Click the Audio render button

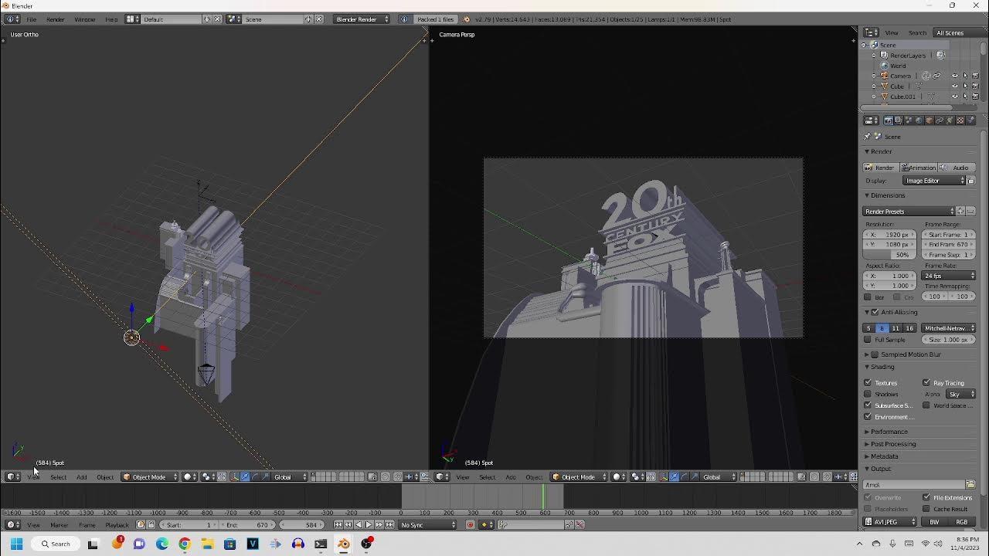tap(957, 168)
